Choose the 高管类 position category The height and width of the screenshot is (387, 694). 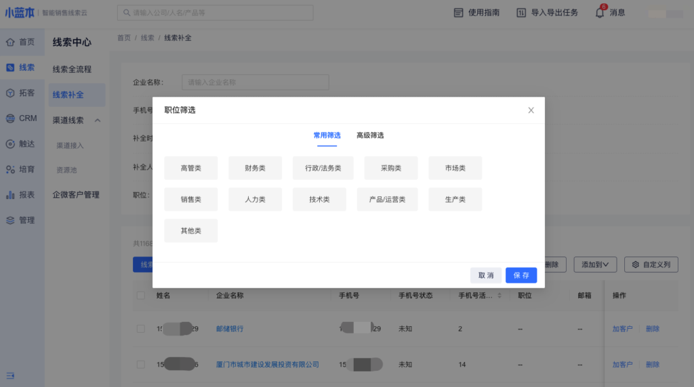tap(191, 168)
